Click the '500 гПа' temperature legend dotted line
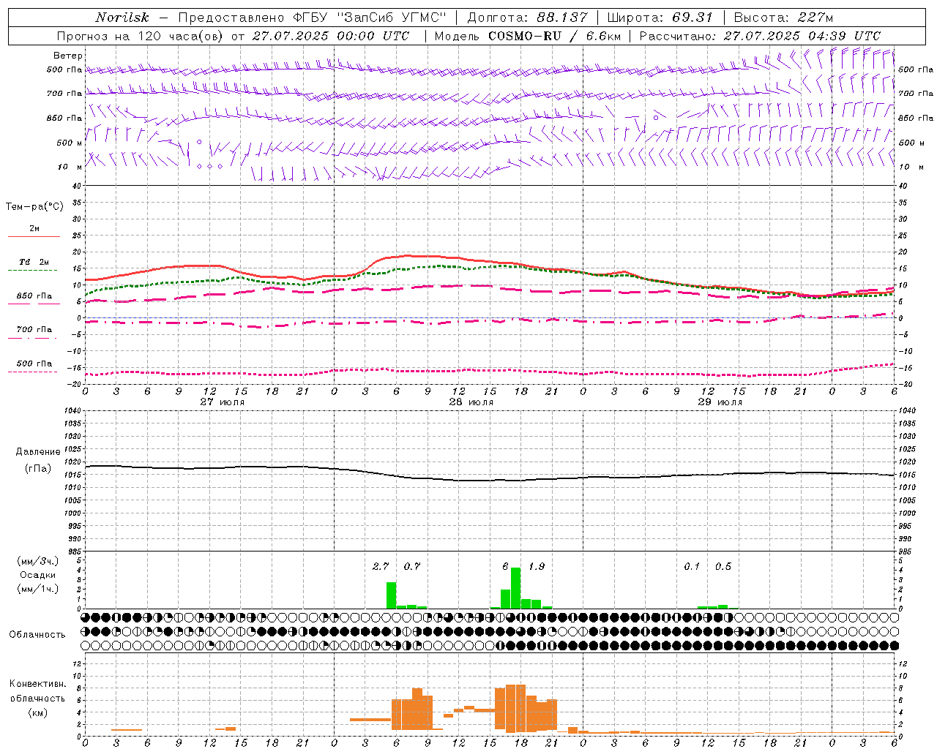Image resolution: width=937 pixels, height=749 pixels. (x=34, y=372)
